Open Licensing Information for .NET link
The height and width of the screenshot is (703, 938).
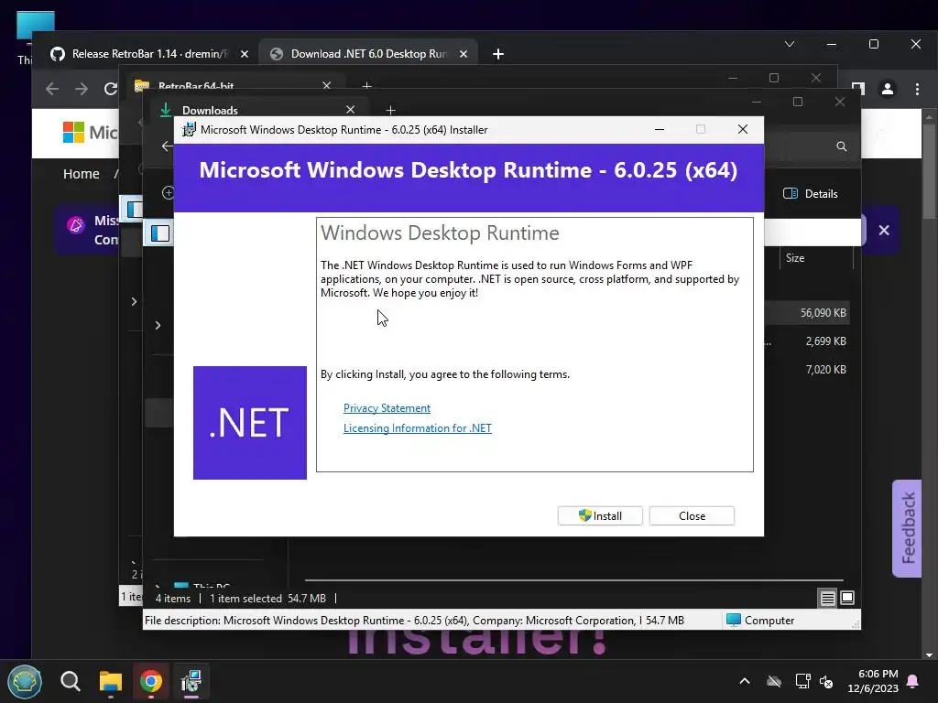(418, 428)
